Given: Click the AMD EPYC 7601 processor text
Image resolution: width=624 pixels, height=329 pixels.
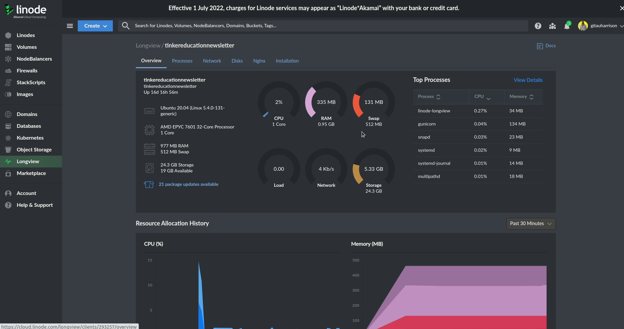Looking at the screenshot, I should (197, 127).
